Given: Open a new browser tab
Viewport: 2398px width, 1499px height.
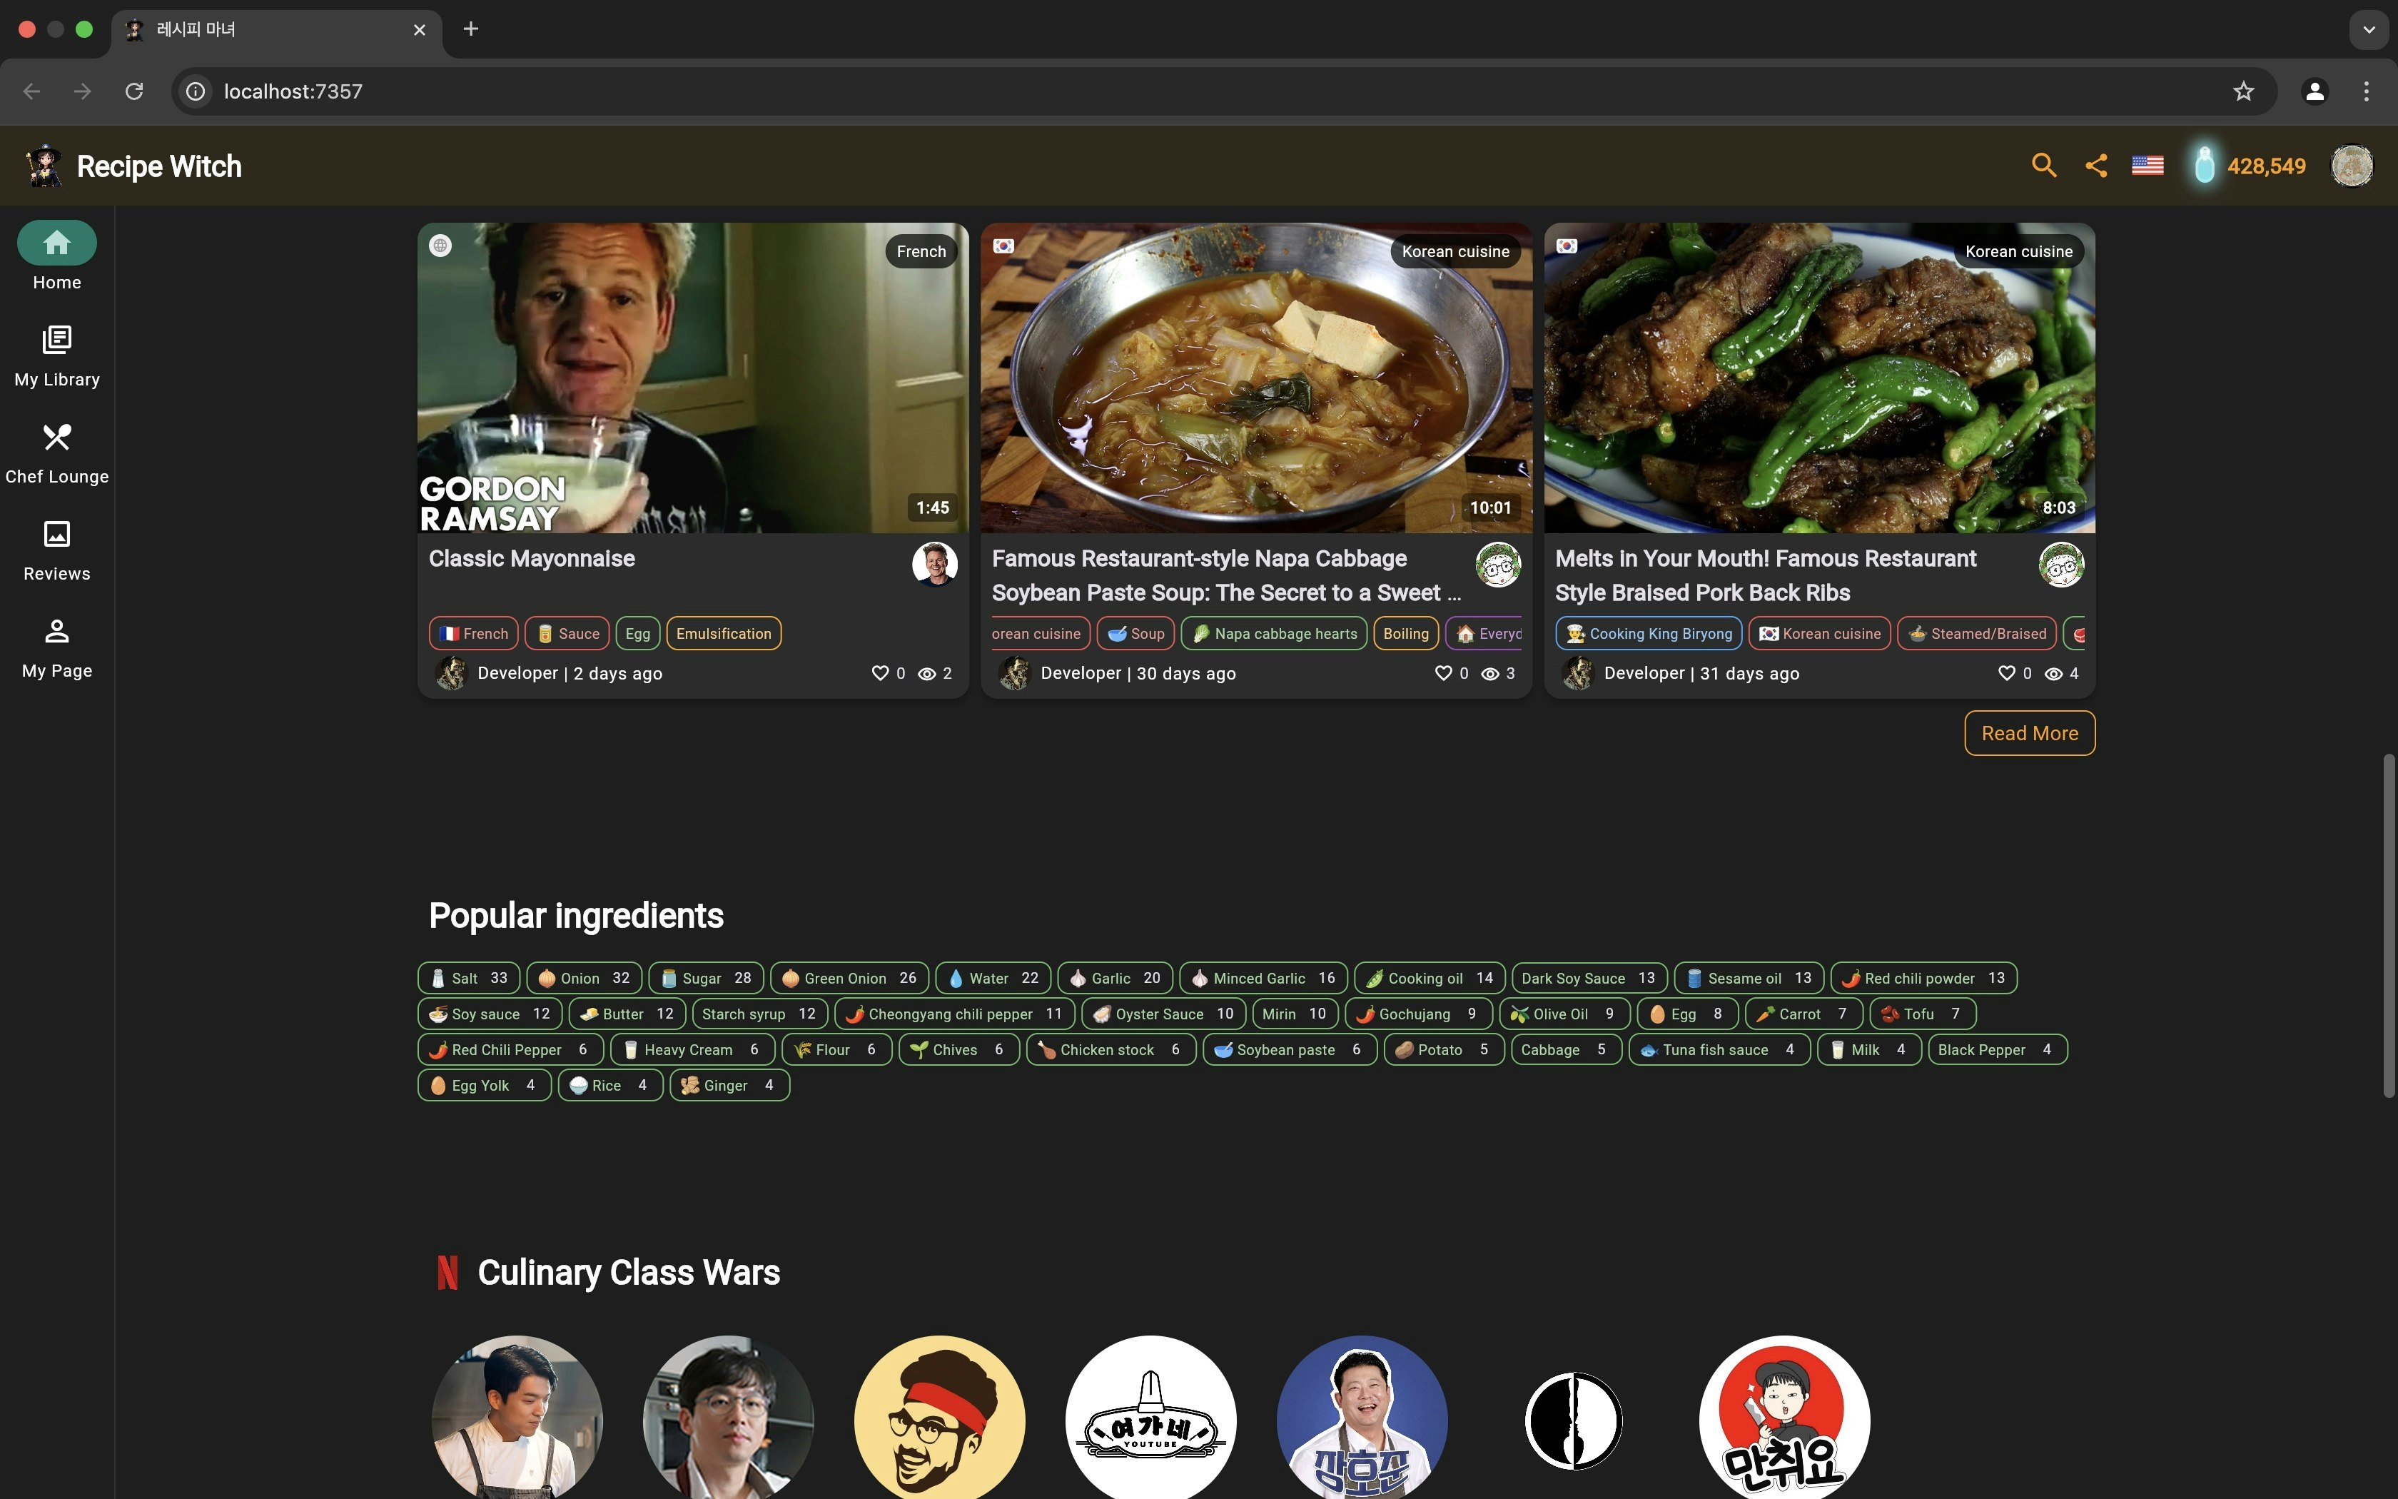Looking at the screenshot, I should (471, 29).
